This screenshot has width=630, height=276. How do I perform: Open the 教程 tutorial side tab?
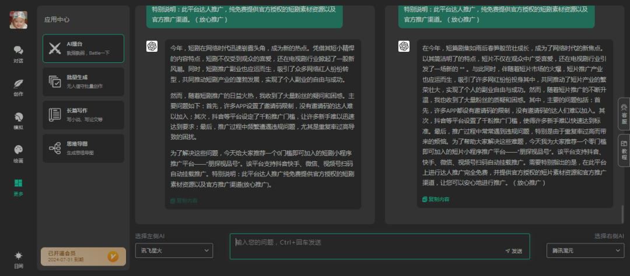[624, 150]
